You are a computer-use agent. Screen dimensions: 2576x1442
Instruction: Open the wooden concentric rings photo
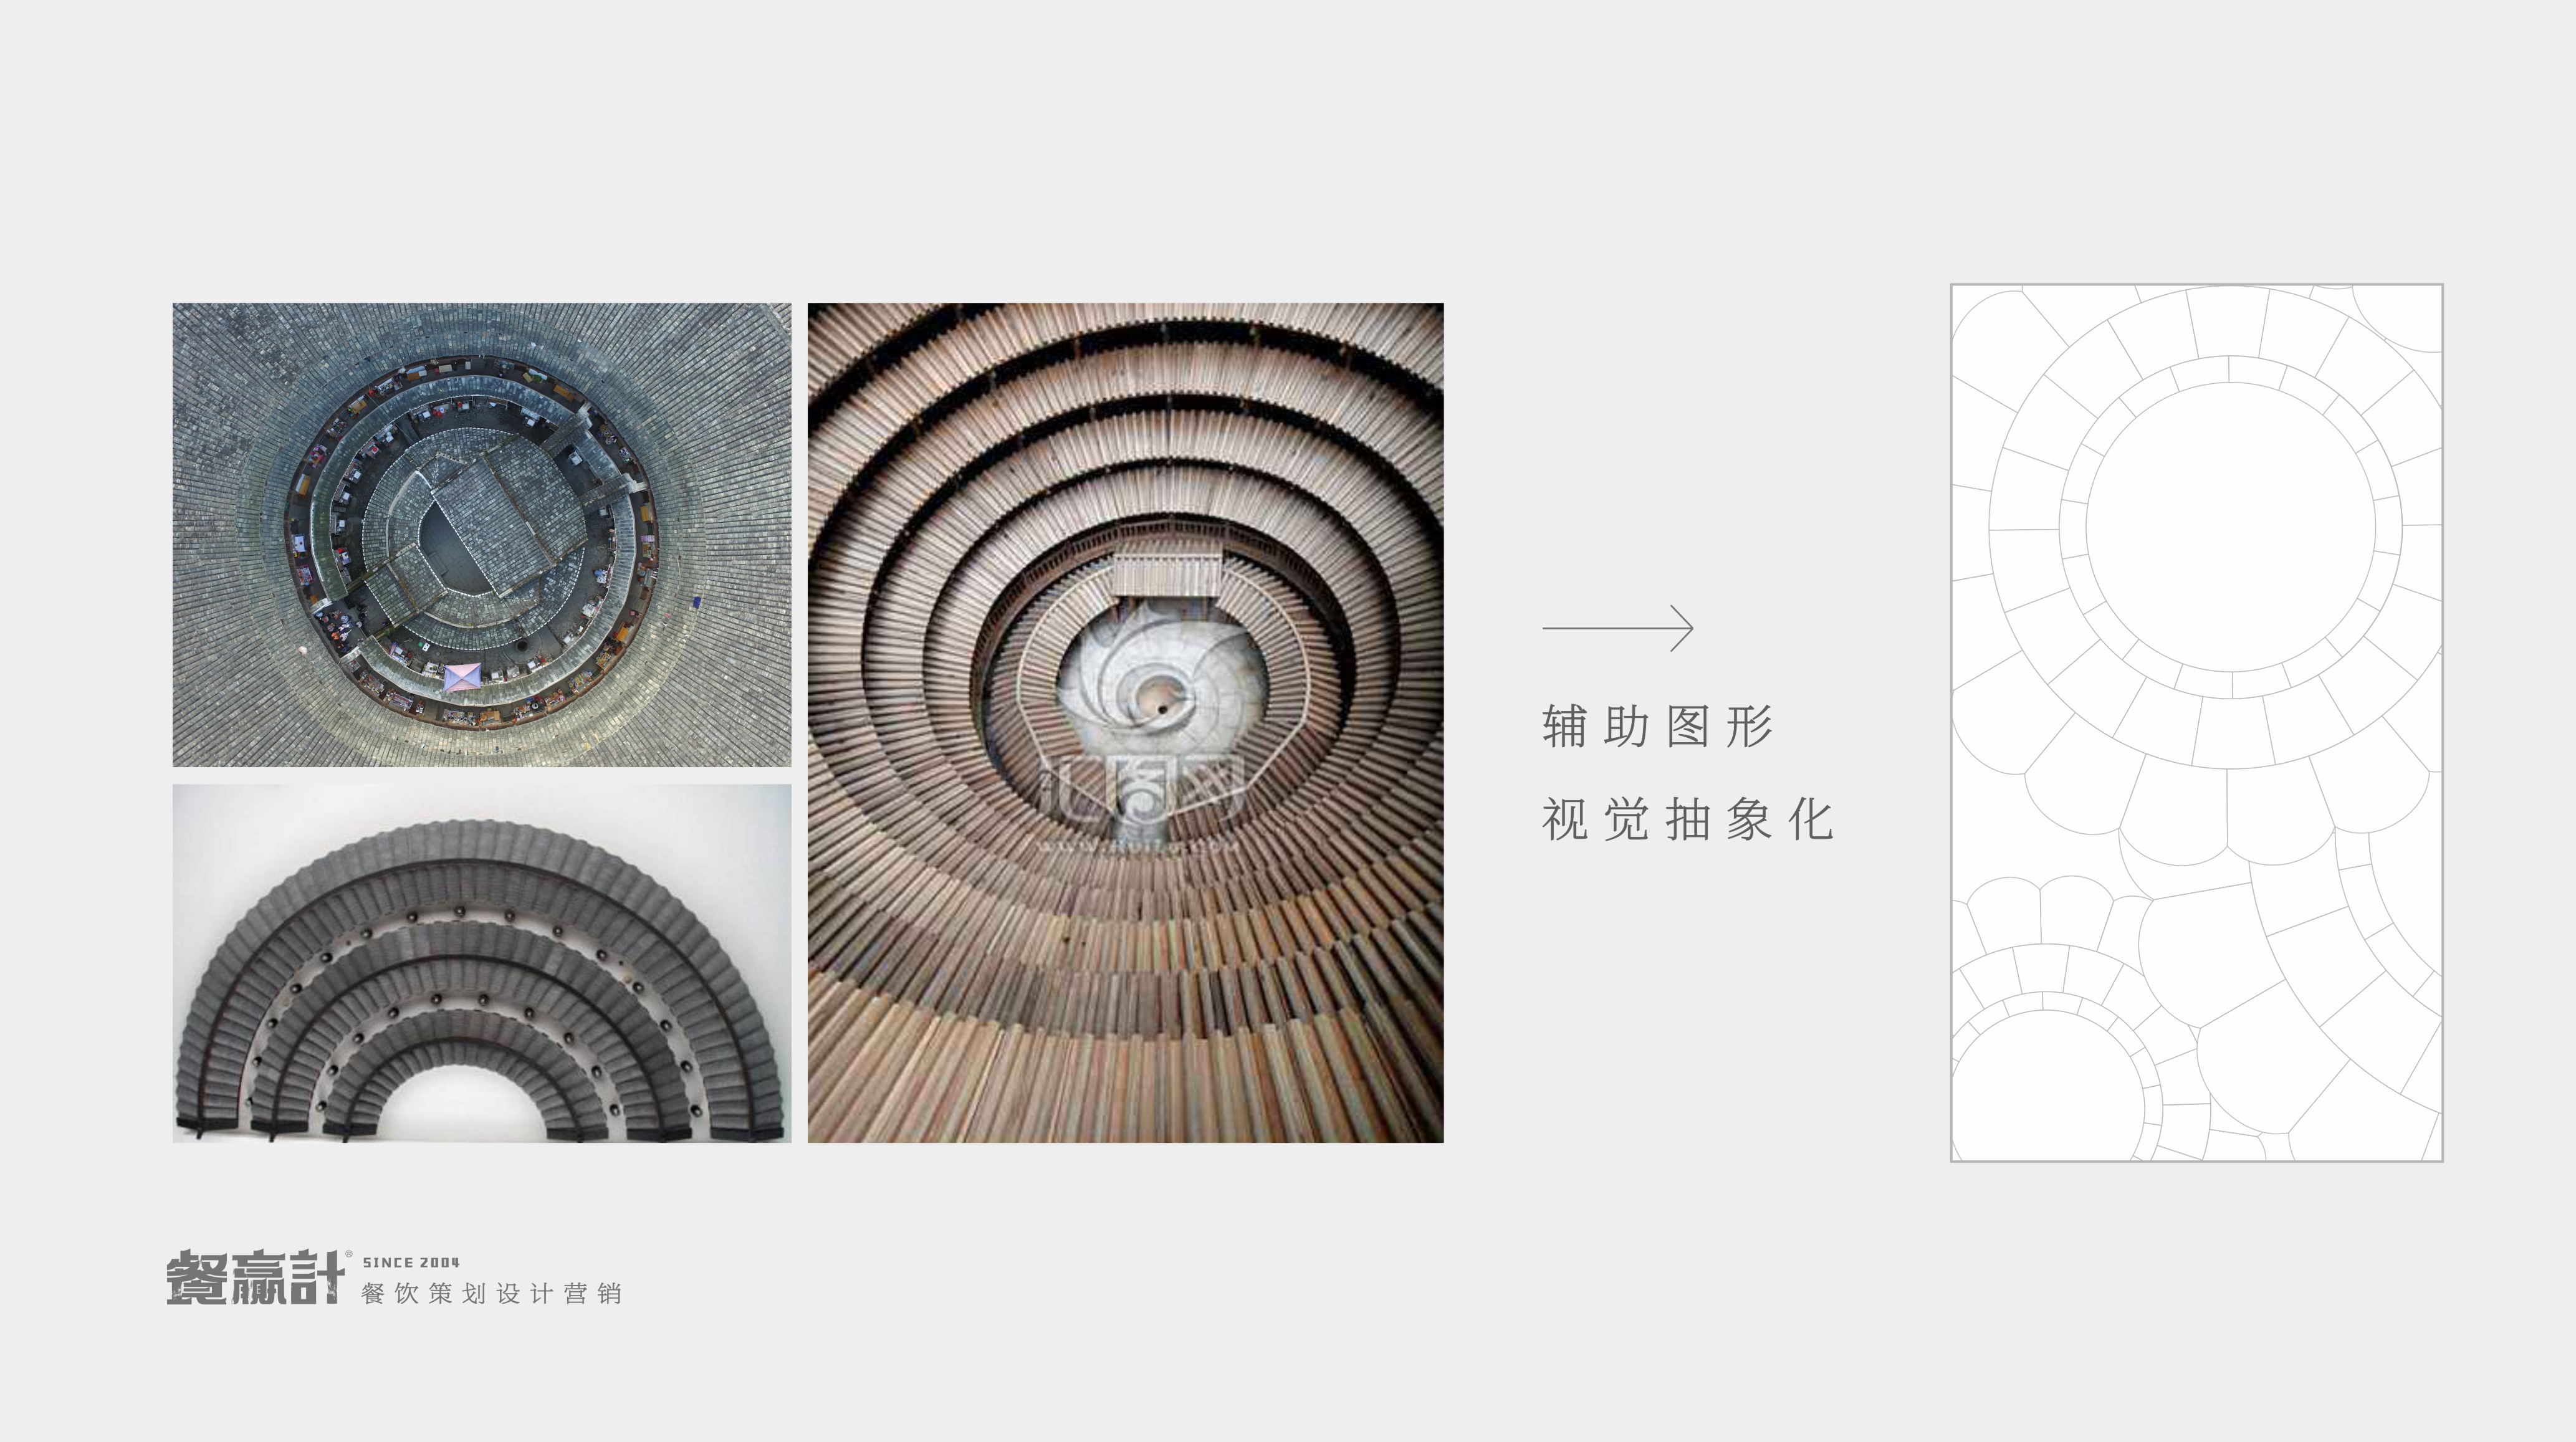[1126, 723]
